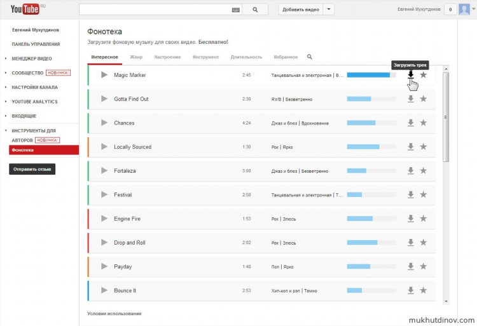Click the Locally Sourced popularity bar
This screenshot has width=477, height=326.
click(x=371, y=147)
